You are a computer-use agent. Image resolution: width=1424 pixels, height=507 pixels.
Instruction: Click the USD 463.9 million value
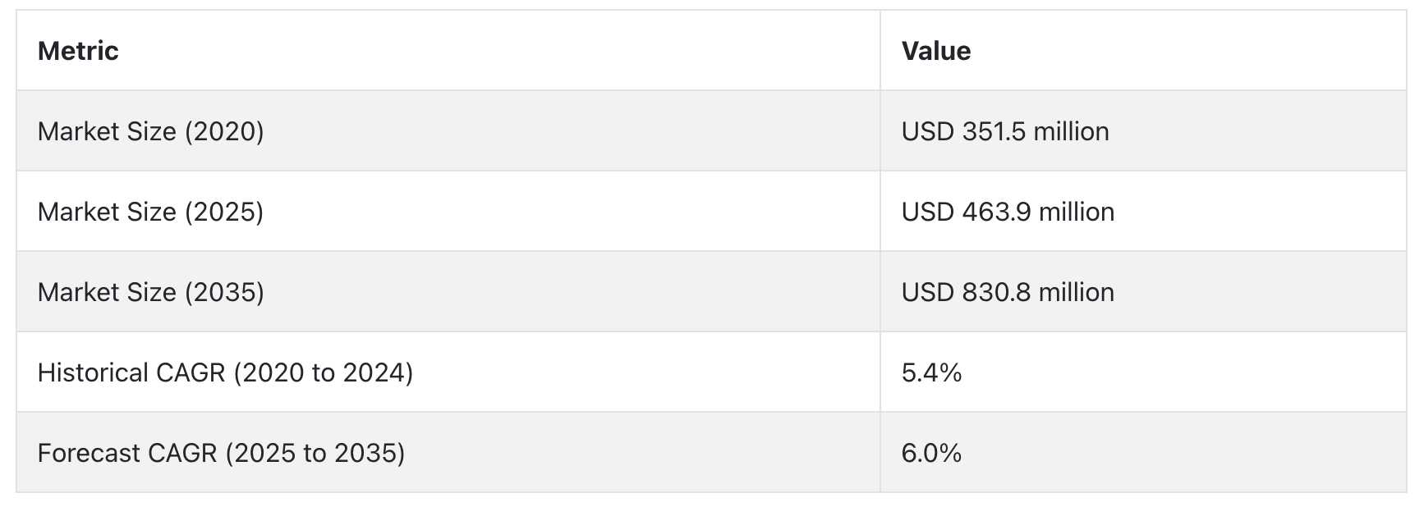click(1008, 212)
